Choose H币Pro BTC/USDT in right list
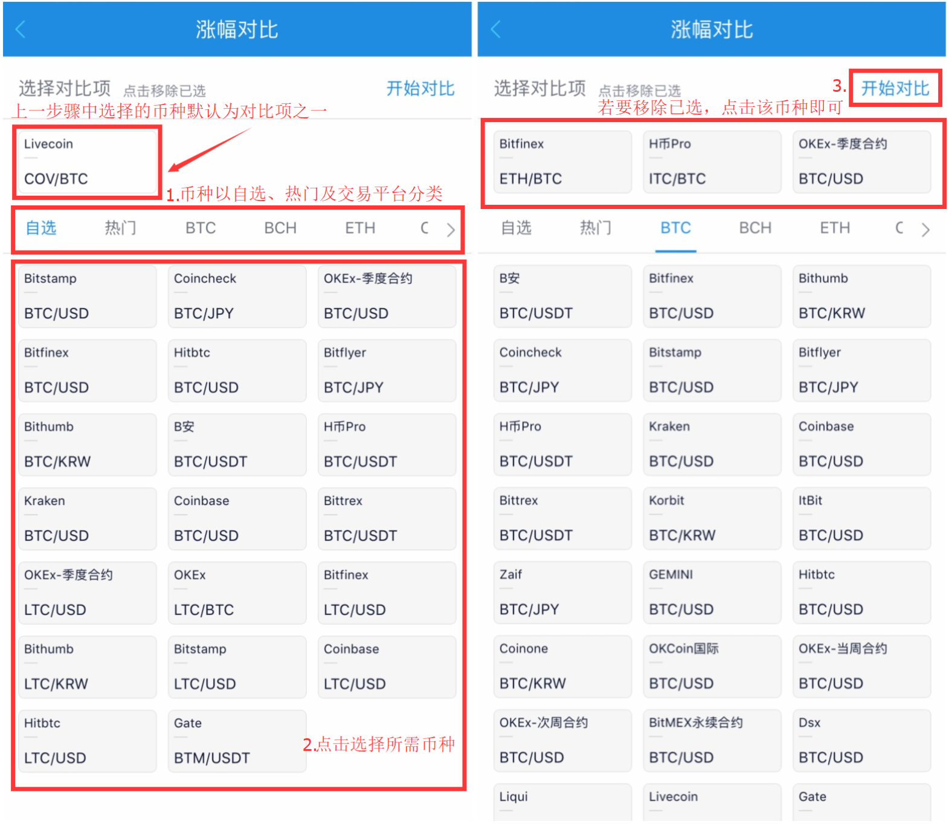Viewport: 949px width, 824px height. (562, 445)
